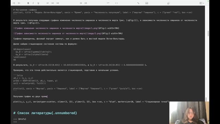This screenshot has width=220, height=124.
Task: Apply Heading 2 style
Action: click(53, 3)
